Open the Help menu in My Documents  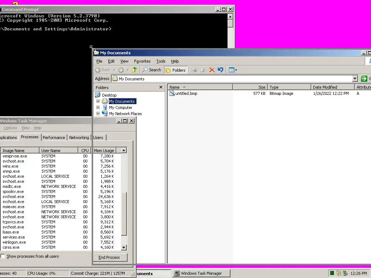175,61
